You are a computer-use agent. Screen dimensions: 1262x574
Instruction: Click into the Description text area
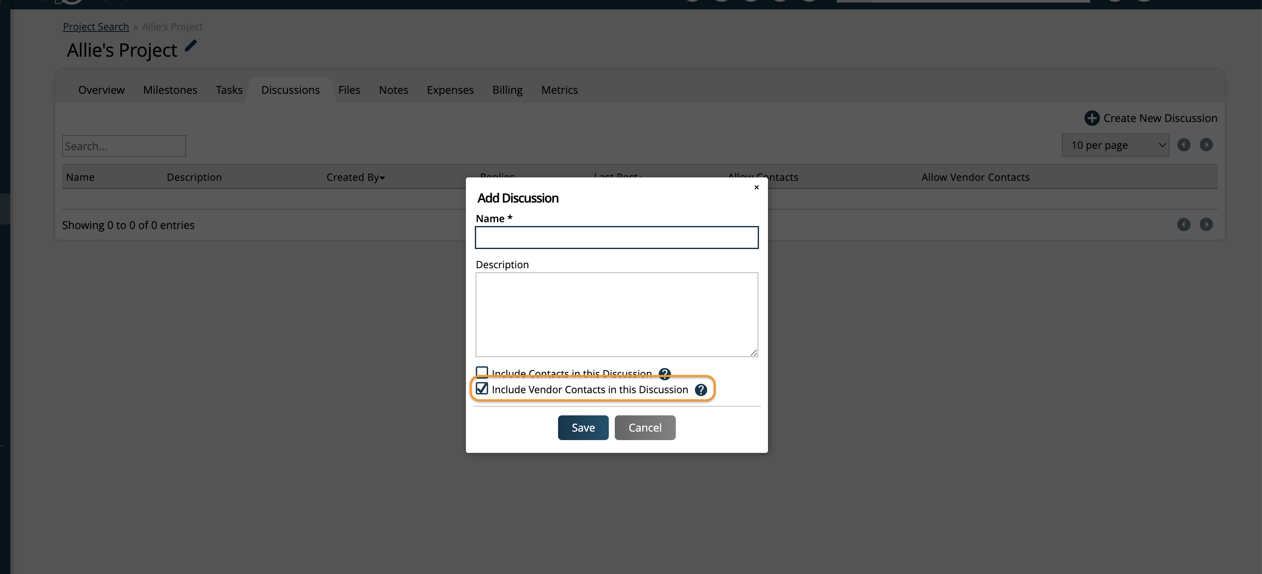617,314
